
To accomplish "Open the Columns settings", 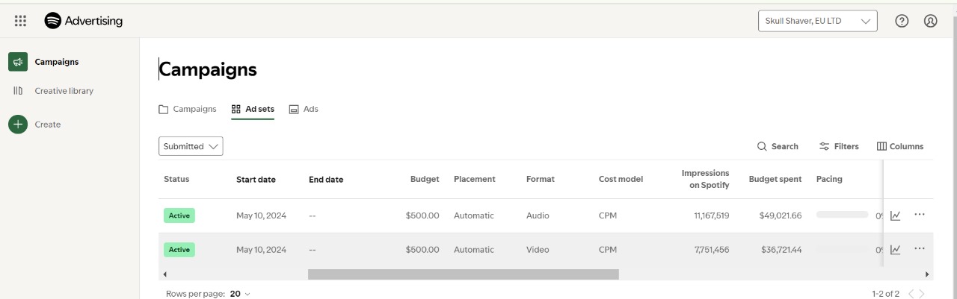I will [x=900, y=146].
